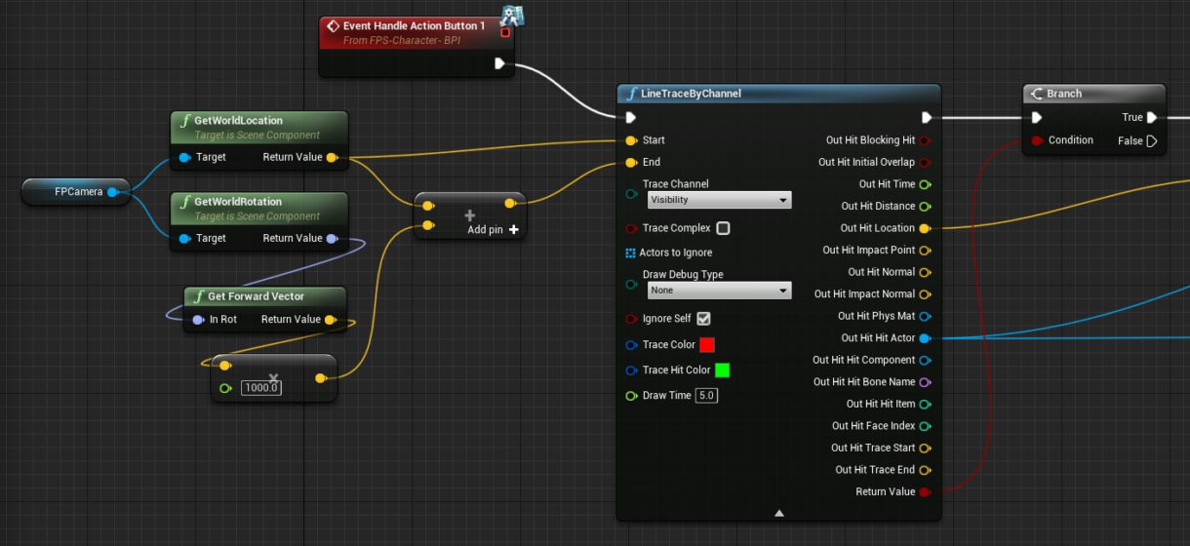Click Add pin on the vector add node
Image resolution: width=1190 pixels, height=546 pixels.
493,230
